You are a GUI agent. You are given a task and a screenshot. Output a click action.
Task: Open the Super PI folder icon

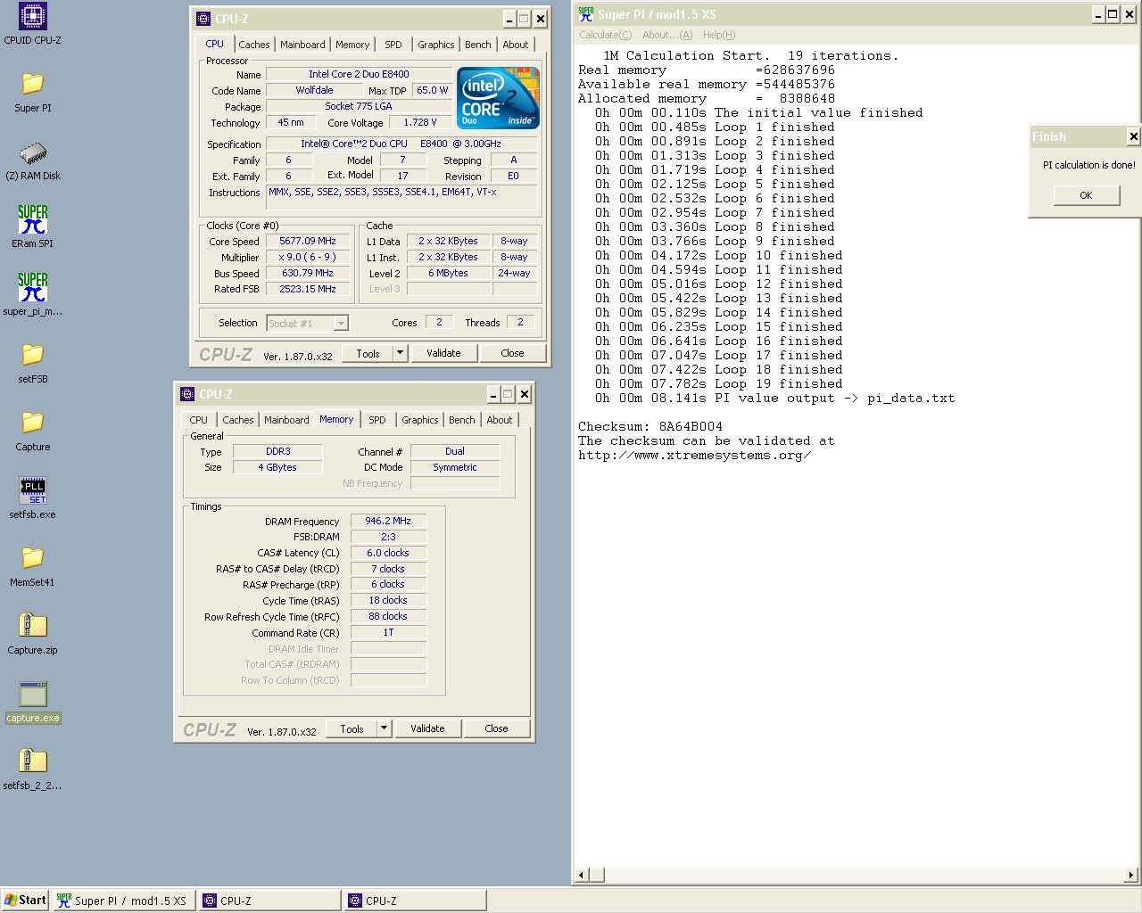click(x=32, y=92)
